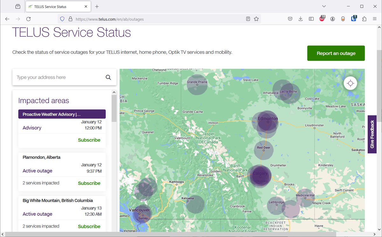Select the TELUS Service Status tab

[x=58, y=7]
